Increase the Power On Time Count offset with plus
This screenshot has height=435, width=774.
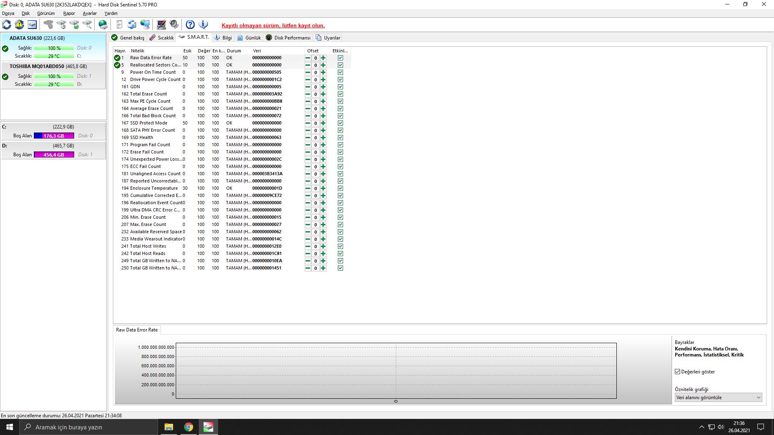pyautogui.click(x=323, y=72)
